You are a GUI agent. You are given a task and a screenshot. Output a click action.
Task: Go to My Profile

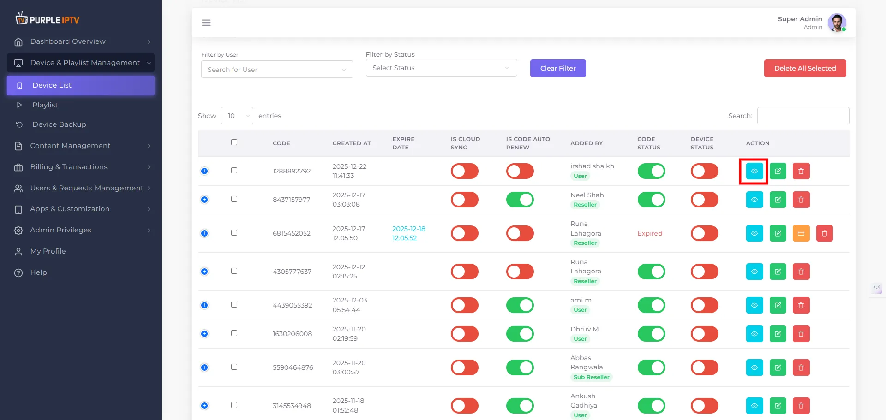(81, 251)
